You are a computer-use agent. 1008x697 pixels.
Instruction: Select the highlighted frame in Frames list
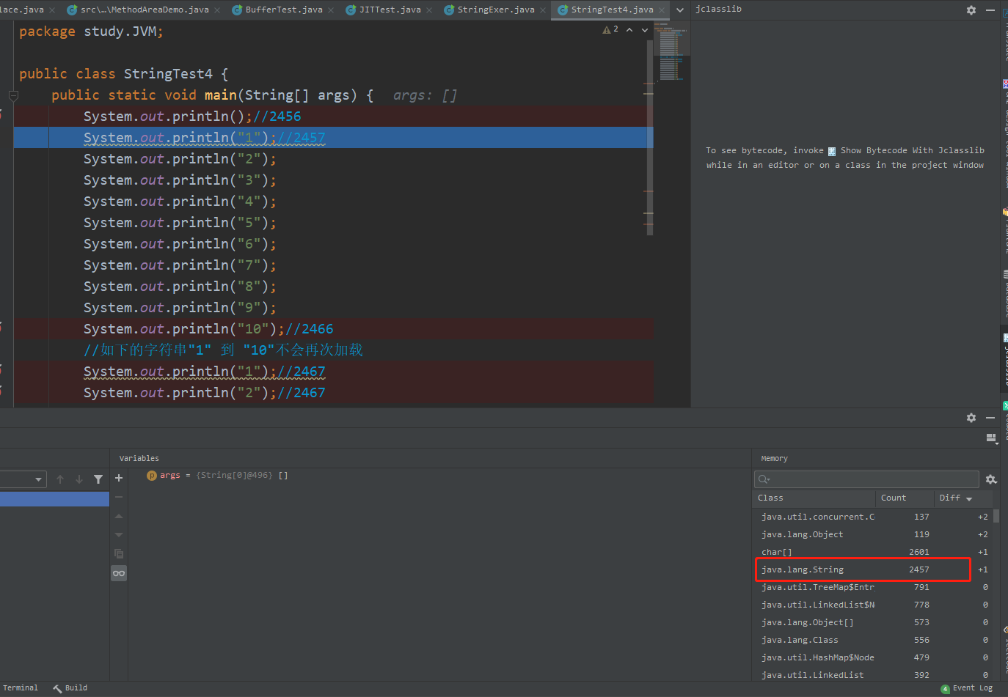click(x=54, y=499)
